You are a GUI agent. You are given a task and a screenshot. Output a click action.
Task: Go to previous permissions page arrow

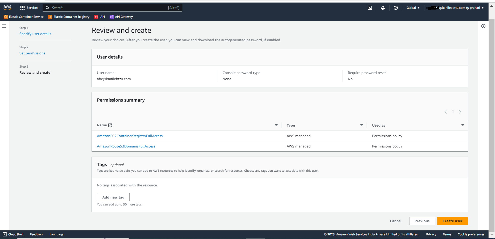coord(446,112)
